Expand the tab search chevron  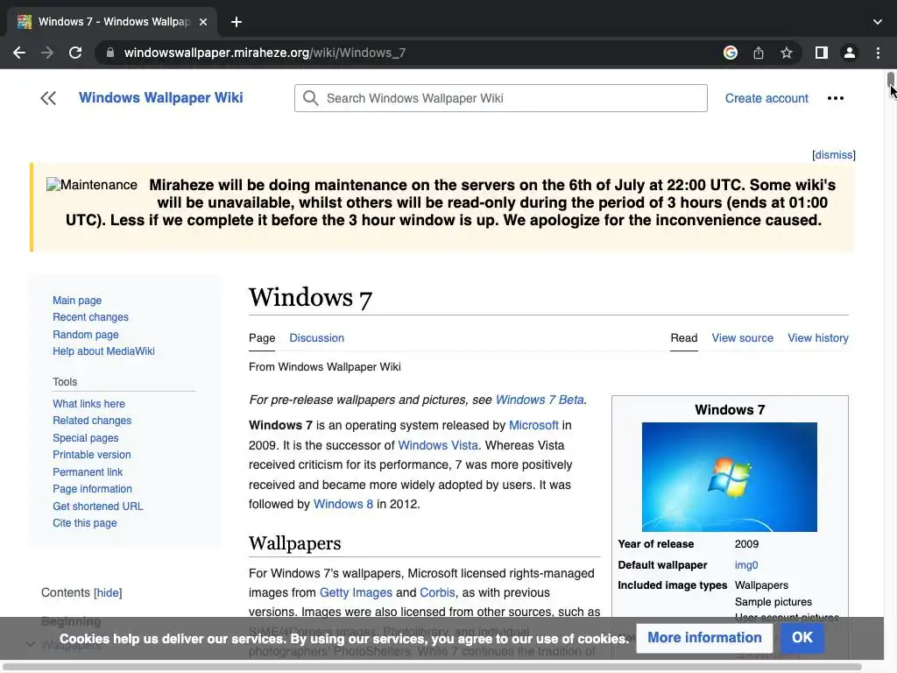(878, 22)
